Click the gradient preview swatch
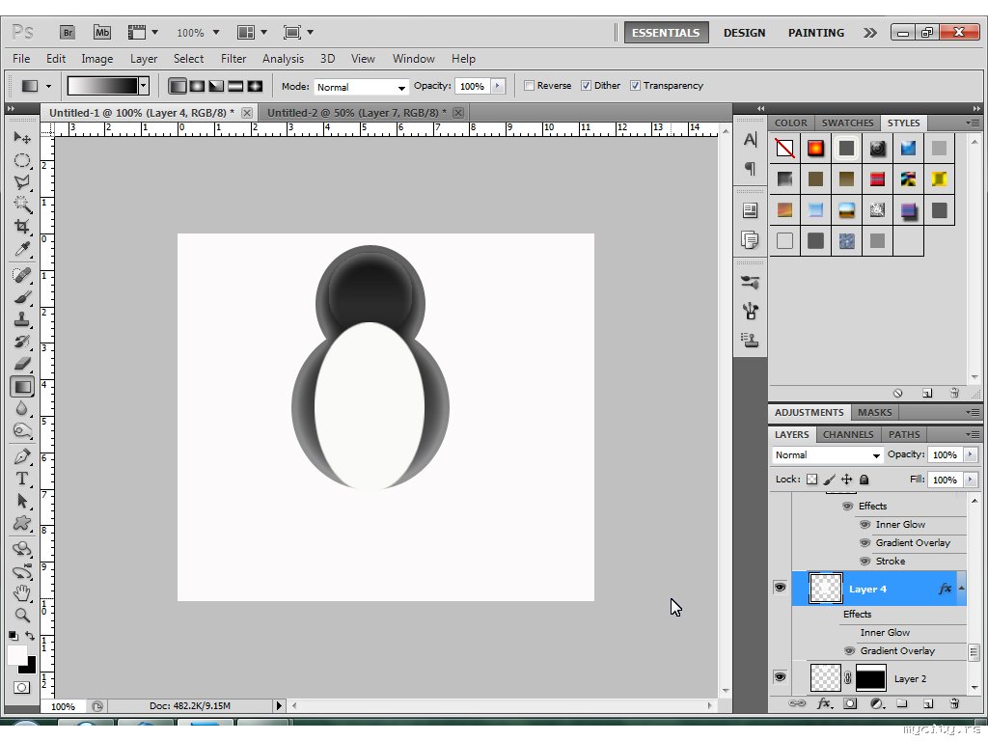Viewport: 988px width, 741px height. [102, 86]
